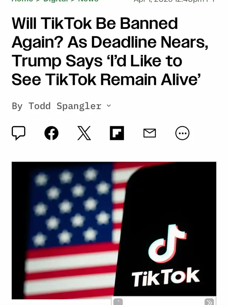The width and height of the screenshot is (228, 305).
Task: Click the 'By' byline label
Action: click(x=17, y=106)
